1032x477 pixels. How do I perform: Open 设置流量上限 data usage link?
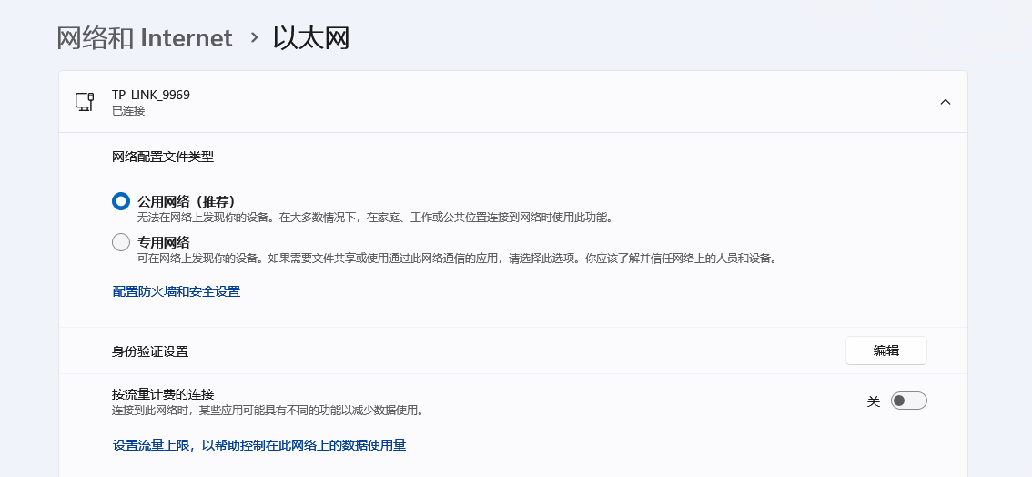258,445
